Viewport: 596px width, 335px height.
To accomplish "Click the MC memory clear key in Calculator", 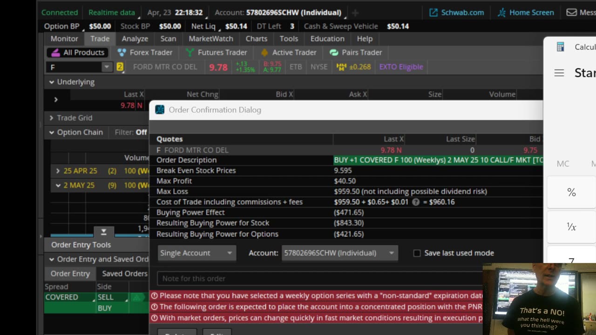I will pyautogui.click(x=563, y=164).
